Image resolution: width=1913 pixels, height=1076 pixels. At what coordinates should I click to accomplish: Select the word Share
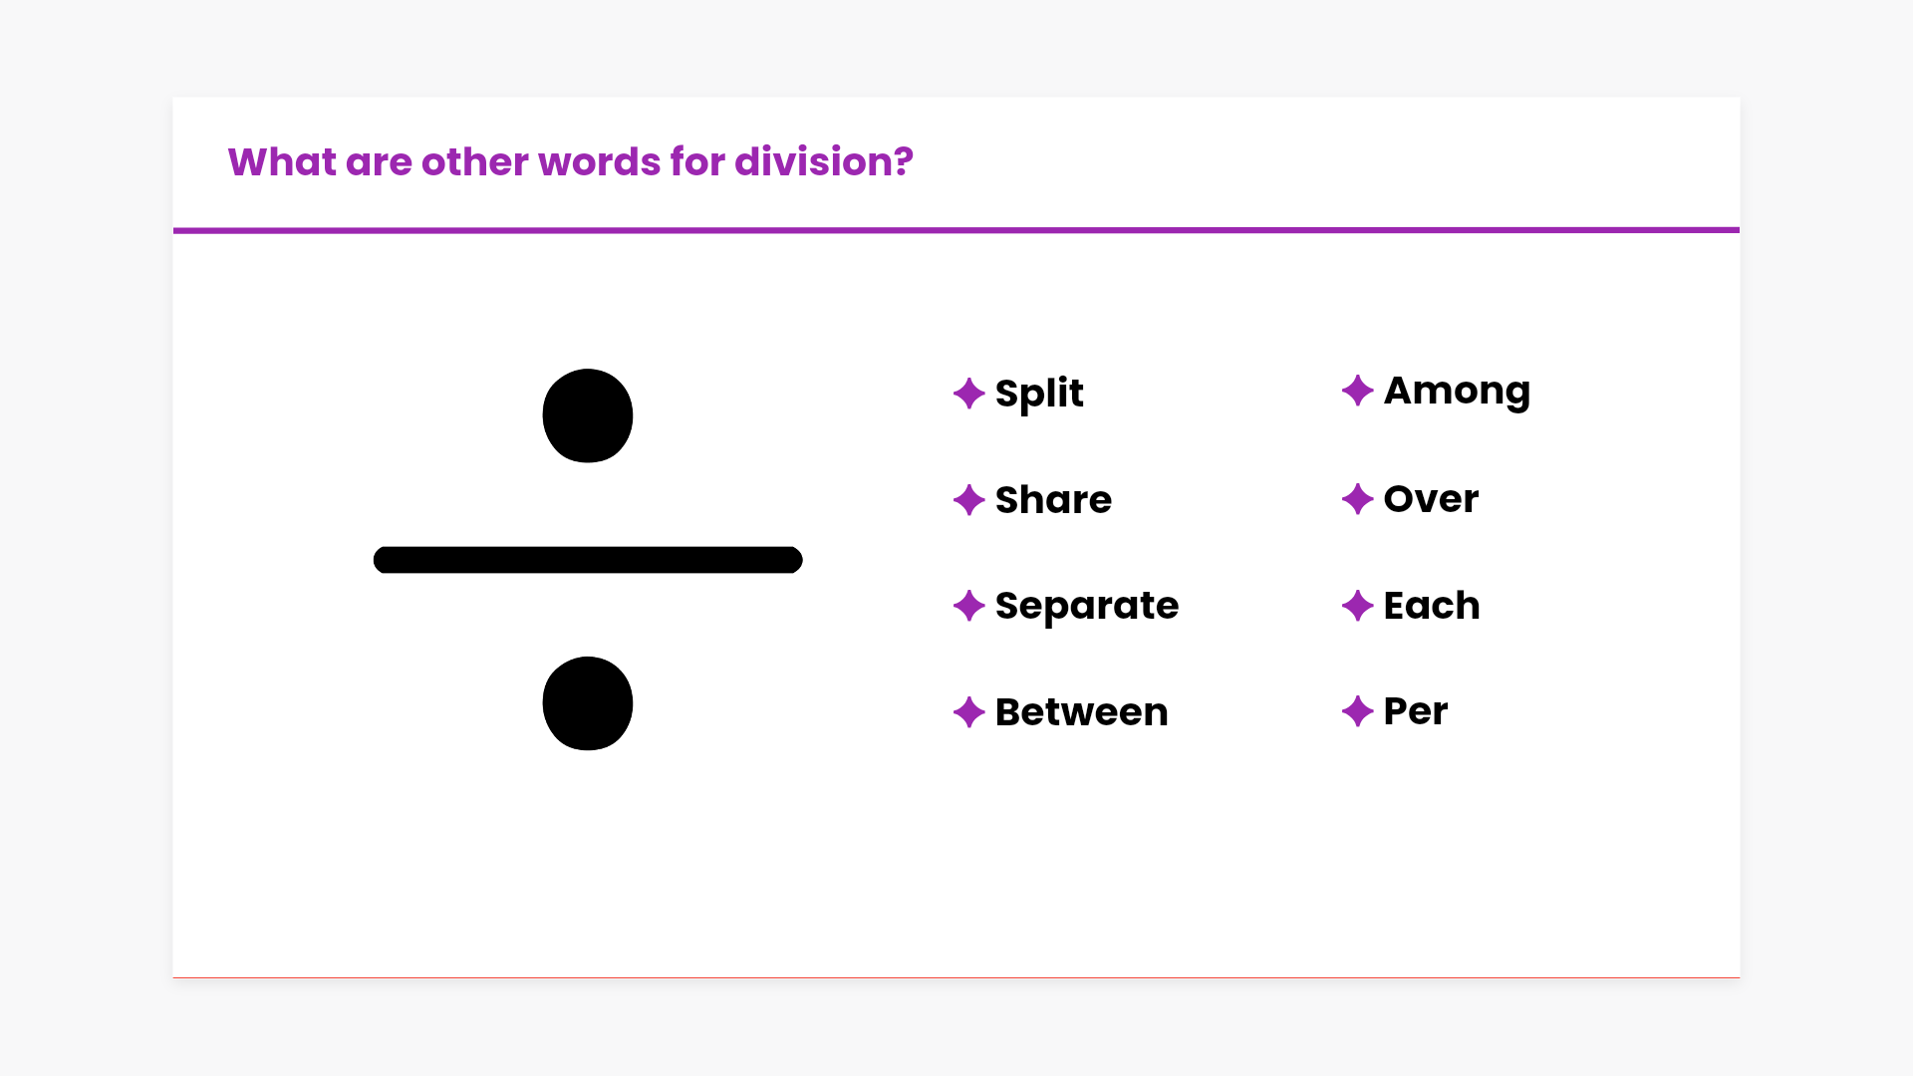[x=1053, y=500]
